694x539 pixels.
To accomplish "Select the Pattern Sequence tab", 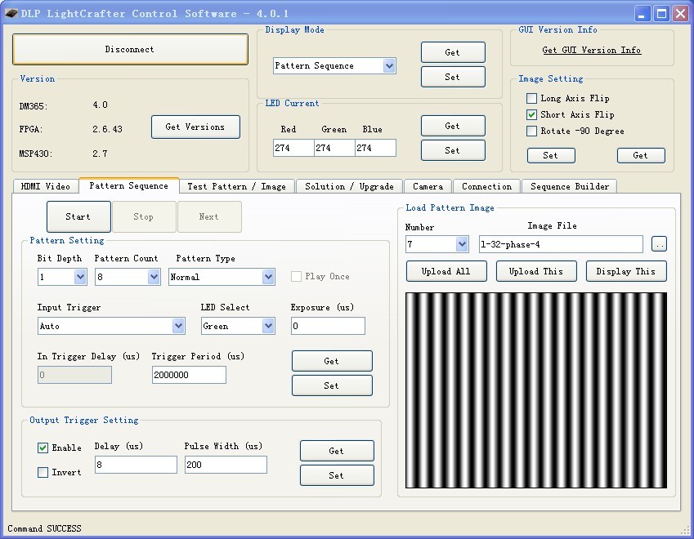I will point(129,185).
